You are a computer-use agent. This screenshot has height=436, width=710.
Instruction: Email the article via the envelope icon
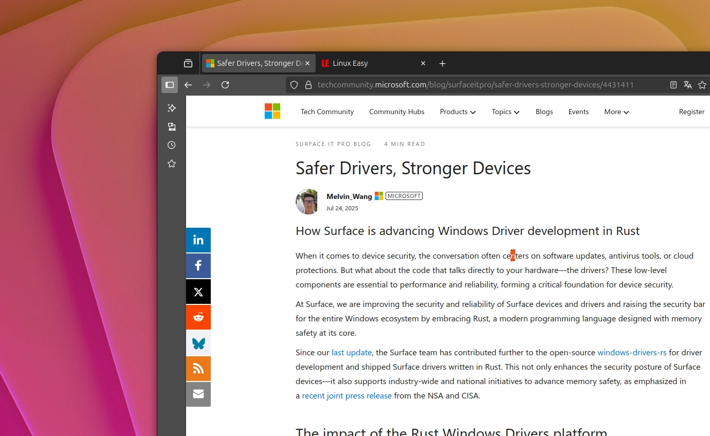pyautogui.click(x=198, y=394)
